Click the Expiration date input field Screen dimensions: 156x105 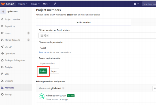pos(97,64)
